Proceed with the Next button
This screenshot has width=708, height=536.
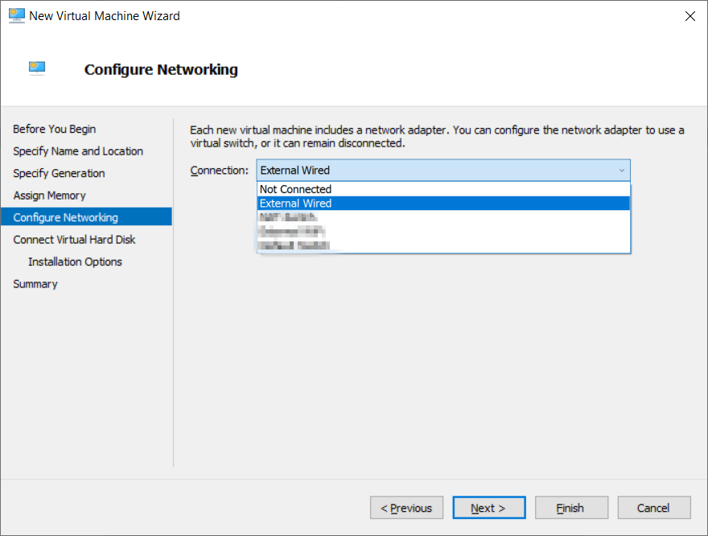pos(489,508)
